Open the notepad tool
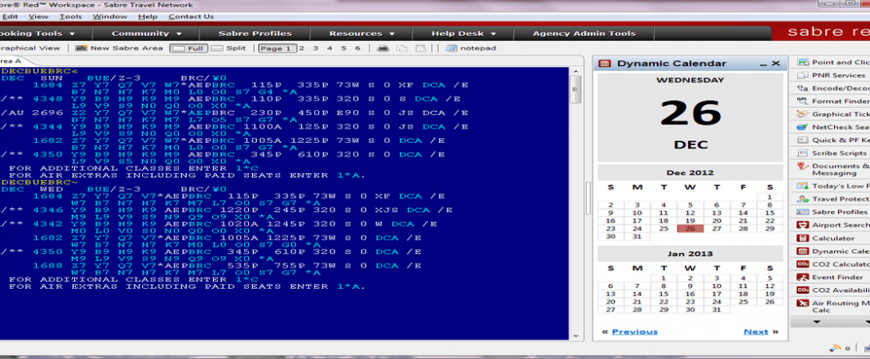This screenshot has width=870, height=359. click(471, 48)
